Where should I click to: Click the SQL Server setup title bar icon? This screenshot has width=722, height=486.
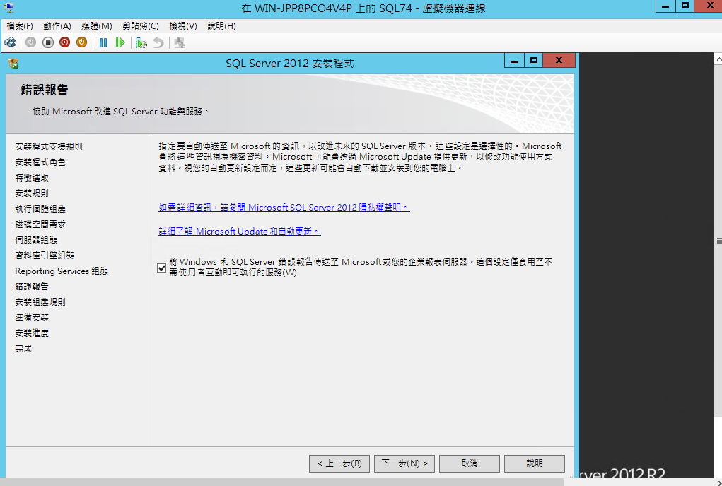click(x=13, y=64)
